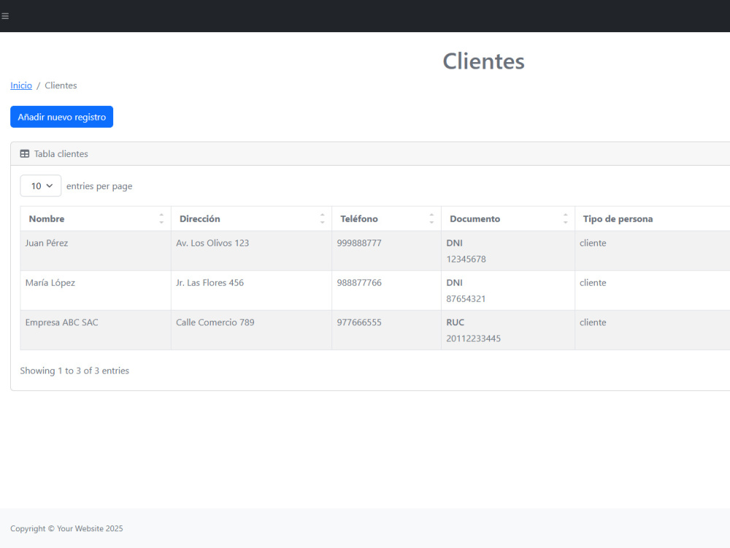The width and height of the screenshot is (730, 548).
Task: Open the 10 entries per page dropdown
Action: [40, 186]
